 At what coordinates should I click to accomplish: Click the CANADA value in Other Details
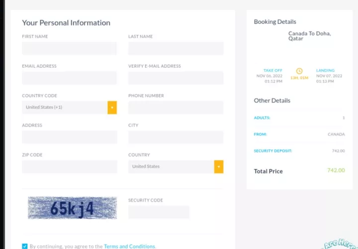[x=336, y=134]
